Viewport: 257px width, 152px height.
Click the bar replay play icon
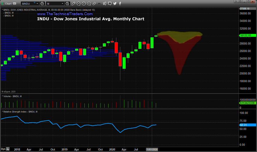(84, 4)
